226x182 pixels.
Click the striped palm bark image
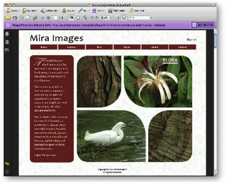tap(170, 136)
